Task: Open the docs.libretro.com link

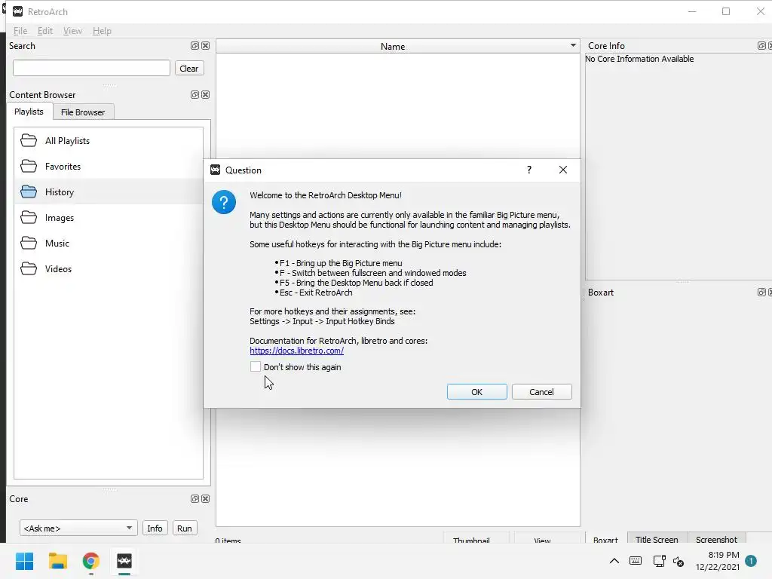Action: click(297, 351)
